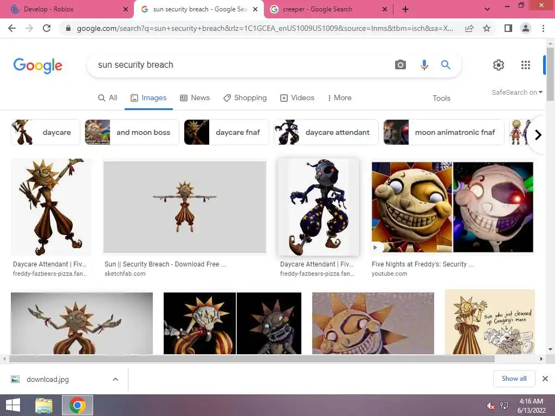Open download.jpg options chevron
The width and height of the screenshot is (555, 416).
coord(115,379)
